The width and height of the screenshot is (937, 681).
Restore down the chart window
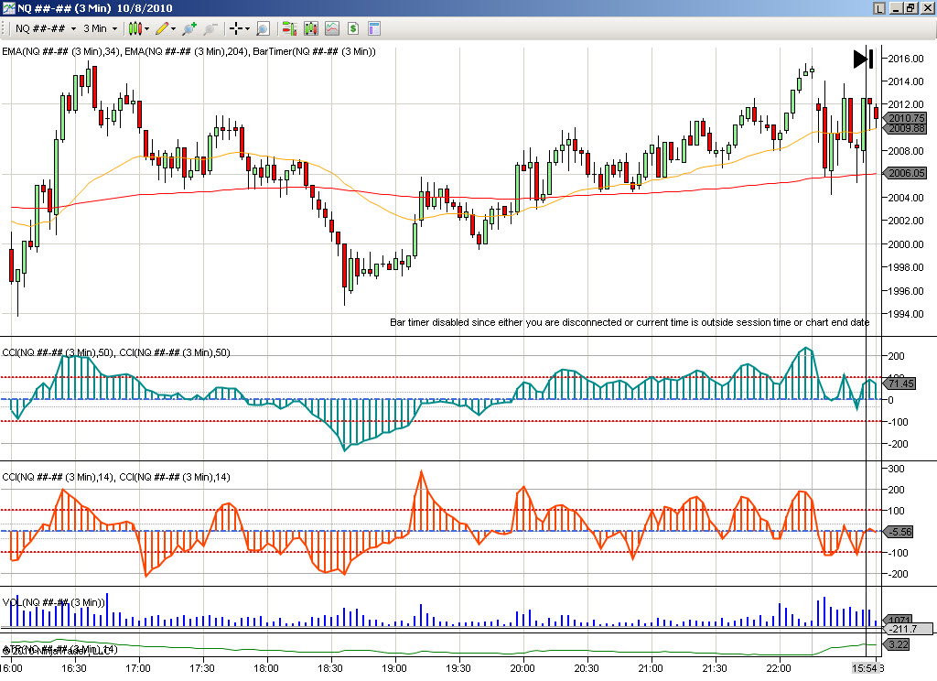(x=910, y=7)
